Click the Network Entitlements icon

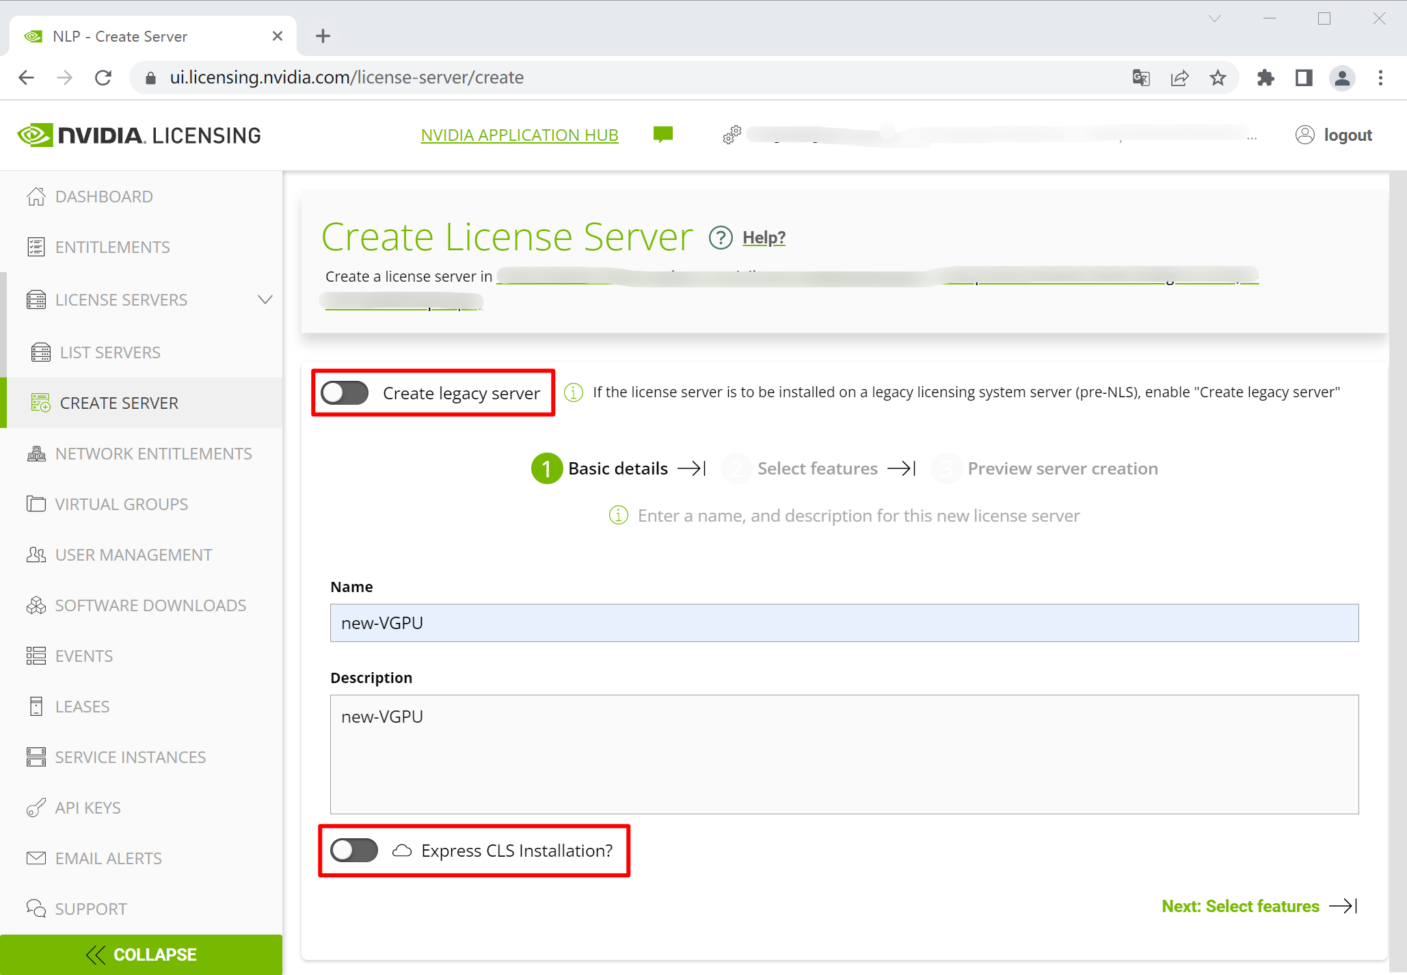click(36, 453)
